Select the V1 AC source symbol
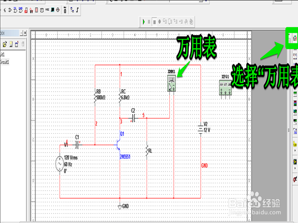This screenshot has width=298, height=223. pos(60,164)
